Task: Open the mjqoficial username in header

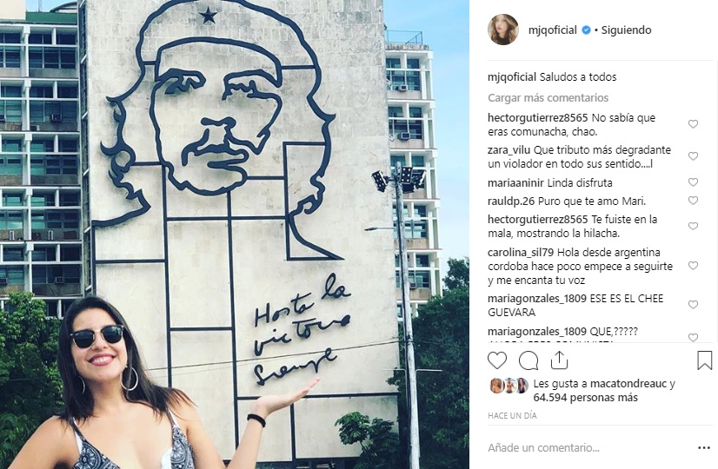Action: click(552, 30)
